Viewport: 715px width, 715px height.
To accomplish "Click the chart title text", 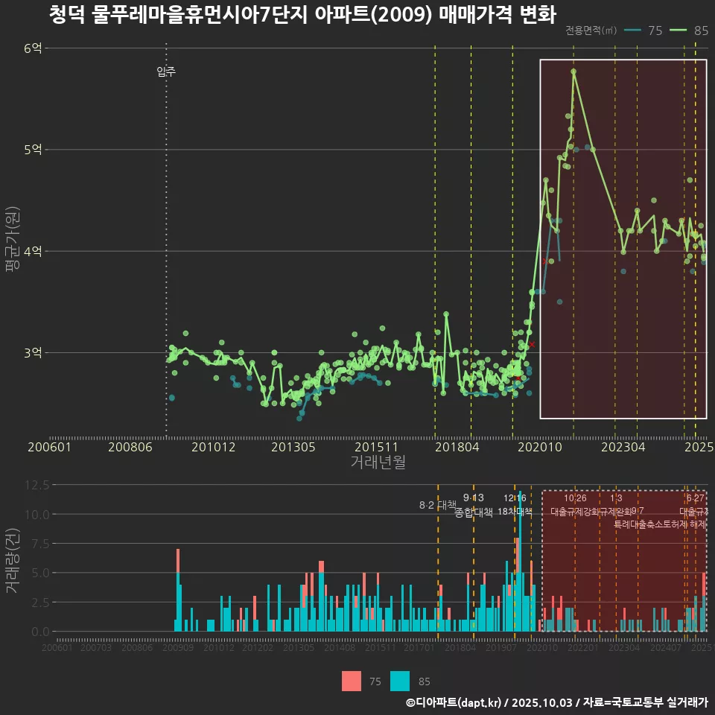I will pos(302,13).
